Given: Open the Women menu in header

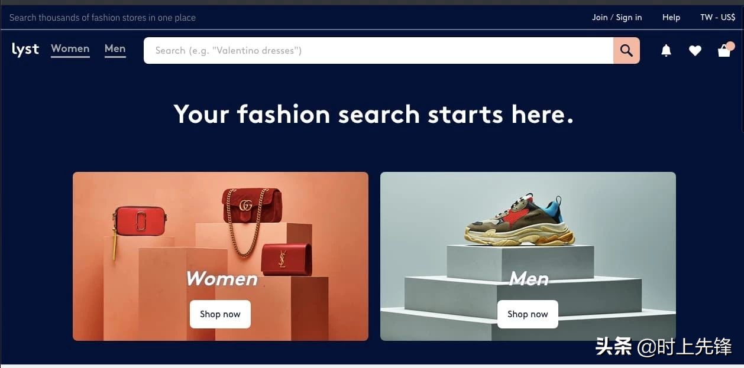Looking at the screenshot, I should click(70, 49).
